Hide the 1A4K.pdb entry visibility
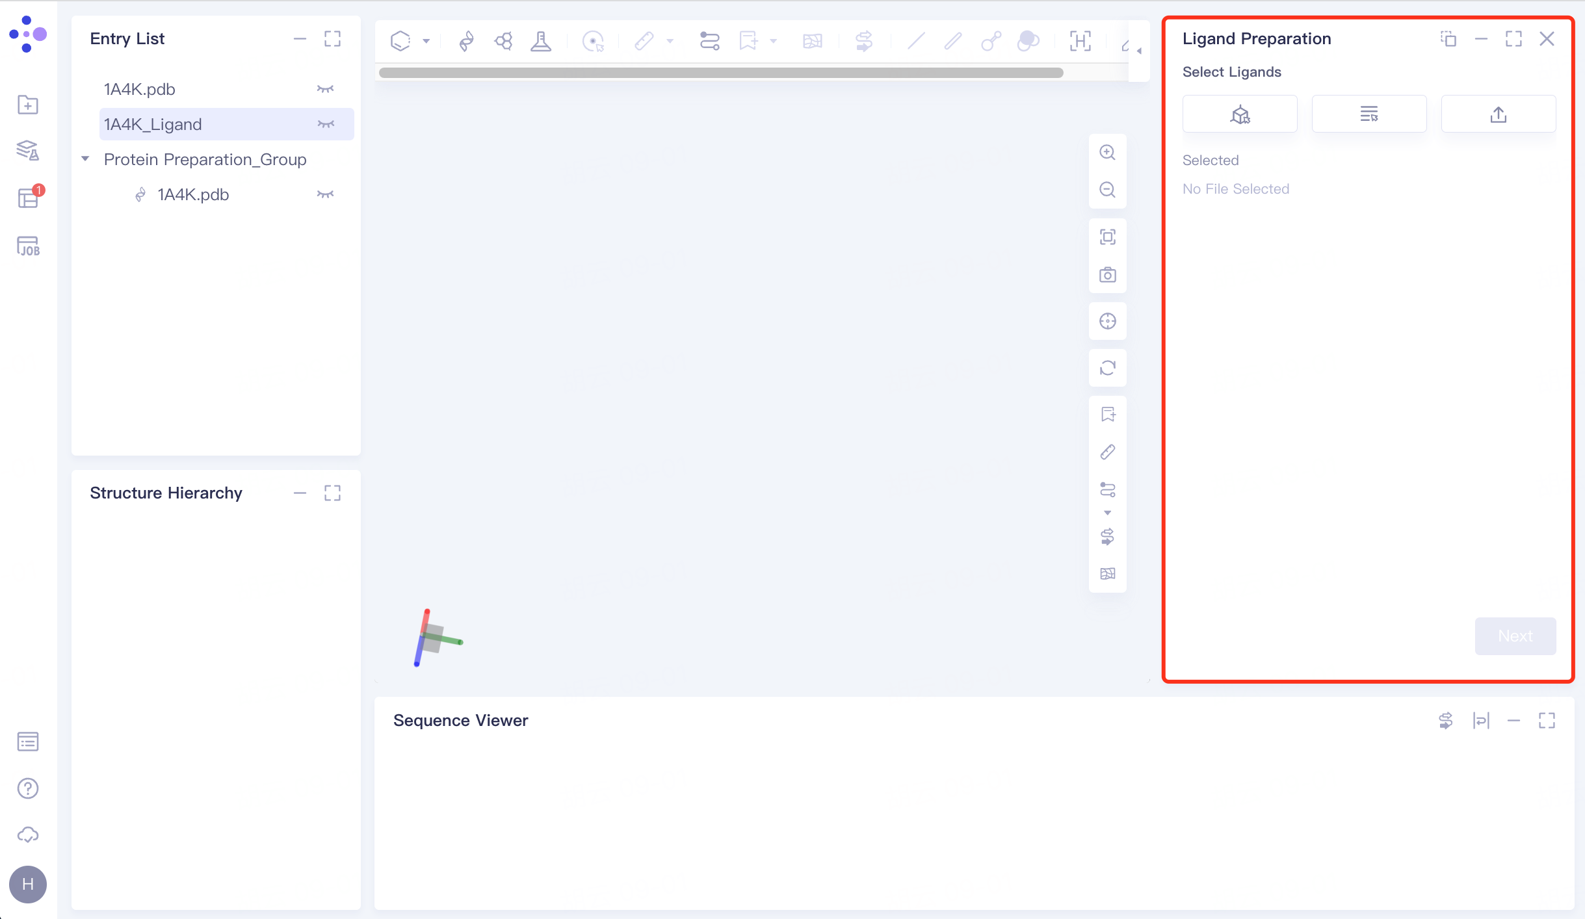Image resolution: width=1585 pixels, height=919 pixels. (325, 88)
